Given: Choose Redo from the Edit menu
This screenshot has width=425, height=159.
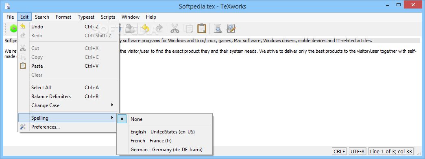Looking at the screenshot, I should [68, 35].
